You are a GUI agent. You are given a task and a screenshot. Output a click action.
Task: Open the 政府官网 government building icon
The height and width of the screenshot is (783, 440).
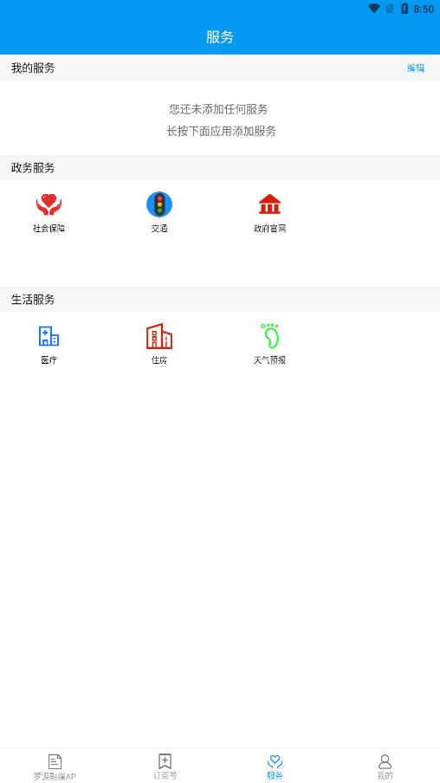(x=269, y=204)
